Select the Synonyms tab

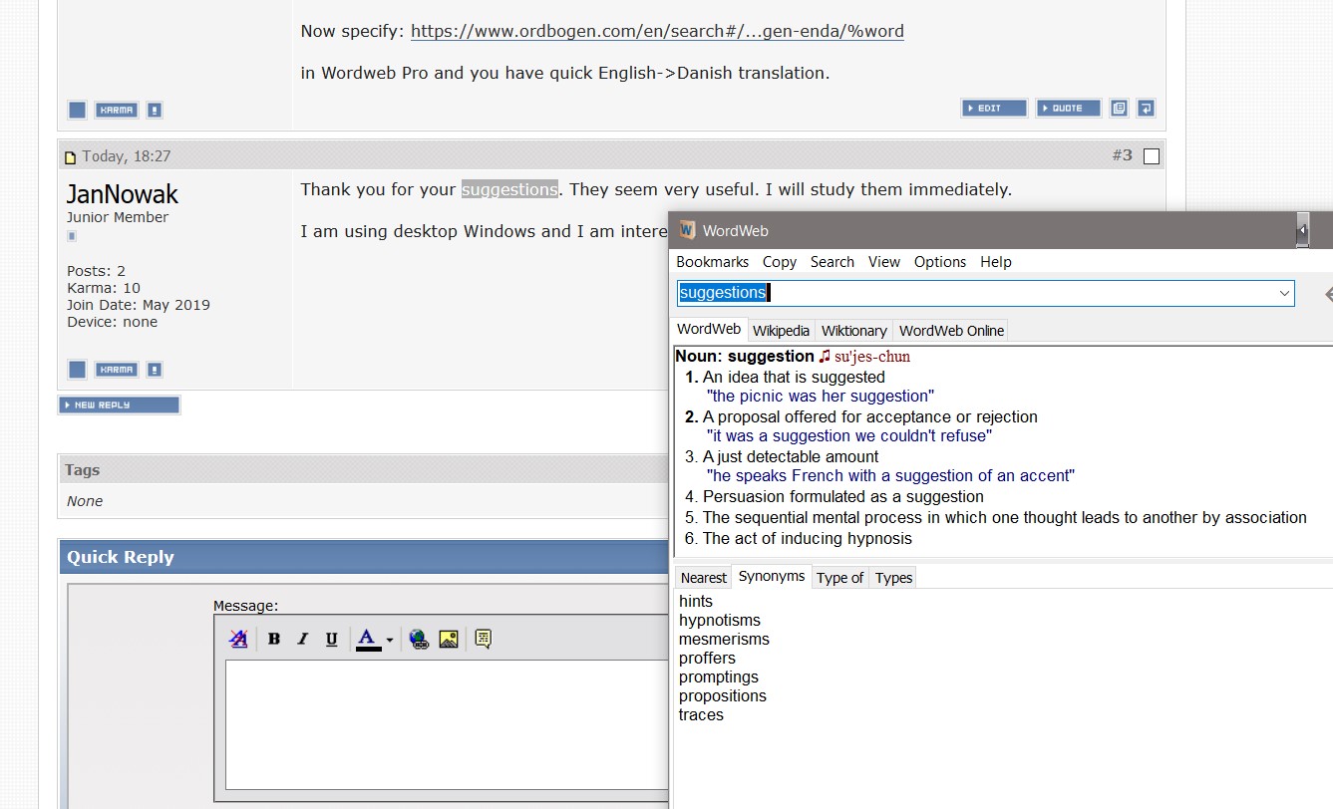click(771, 577)
